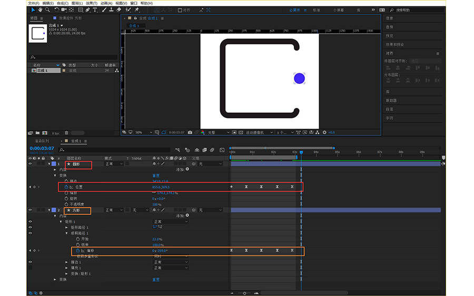The image size is (474, 296).
Task: Select the Puppet Pin tool
Action: [x=136, y=9]
